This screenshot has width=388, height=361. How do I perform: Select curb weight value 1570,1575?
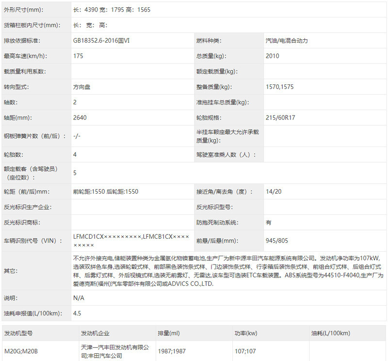click(x=280, y=87)
